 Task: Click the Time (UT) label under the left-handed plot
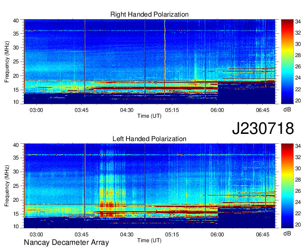(149, 240)
